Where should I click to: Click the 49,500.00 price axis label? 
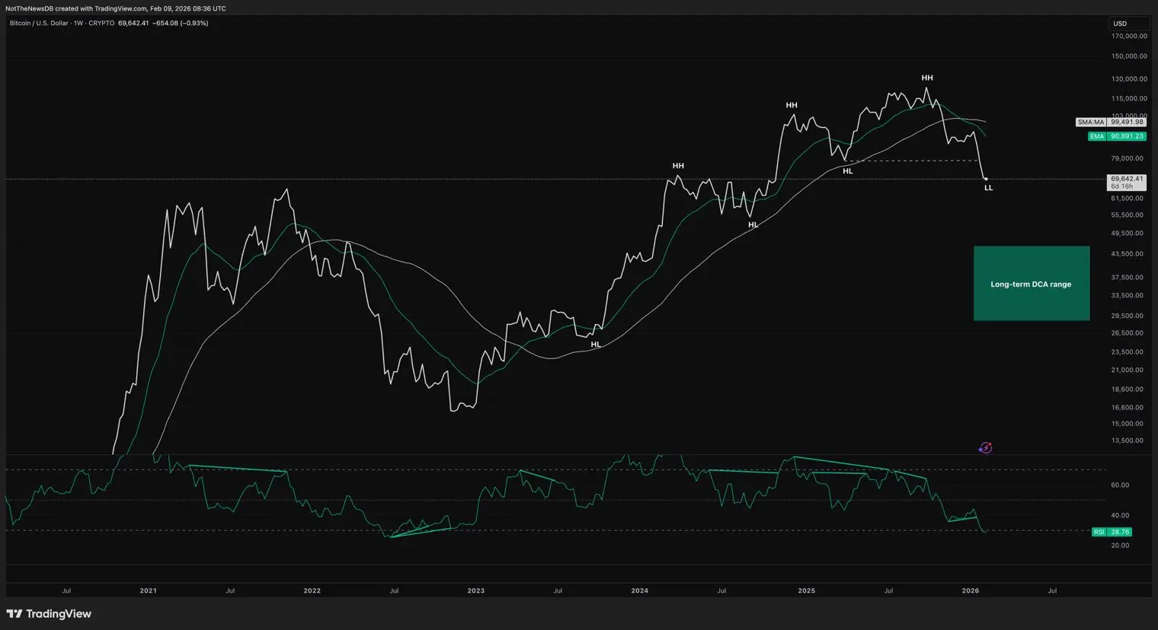tap(1128, 234)
